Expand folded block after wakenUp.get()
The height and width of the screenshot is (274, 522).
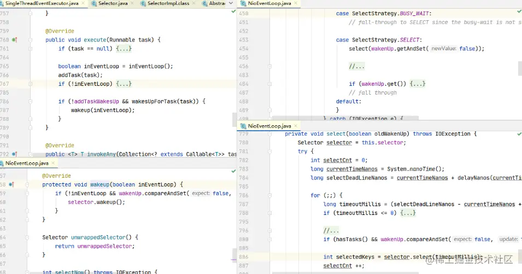[418, 84]
